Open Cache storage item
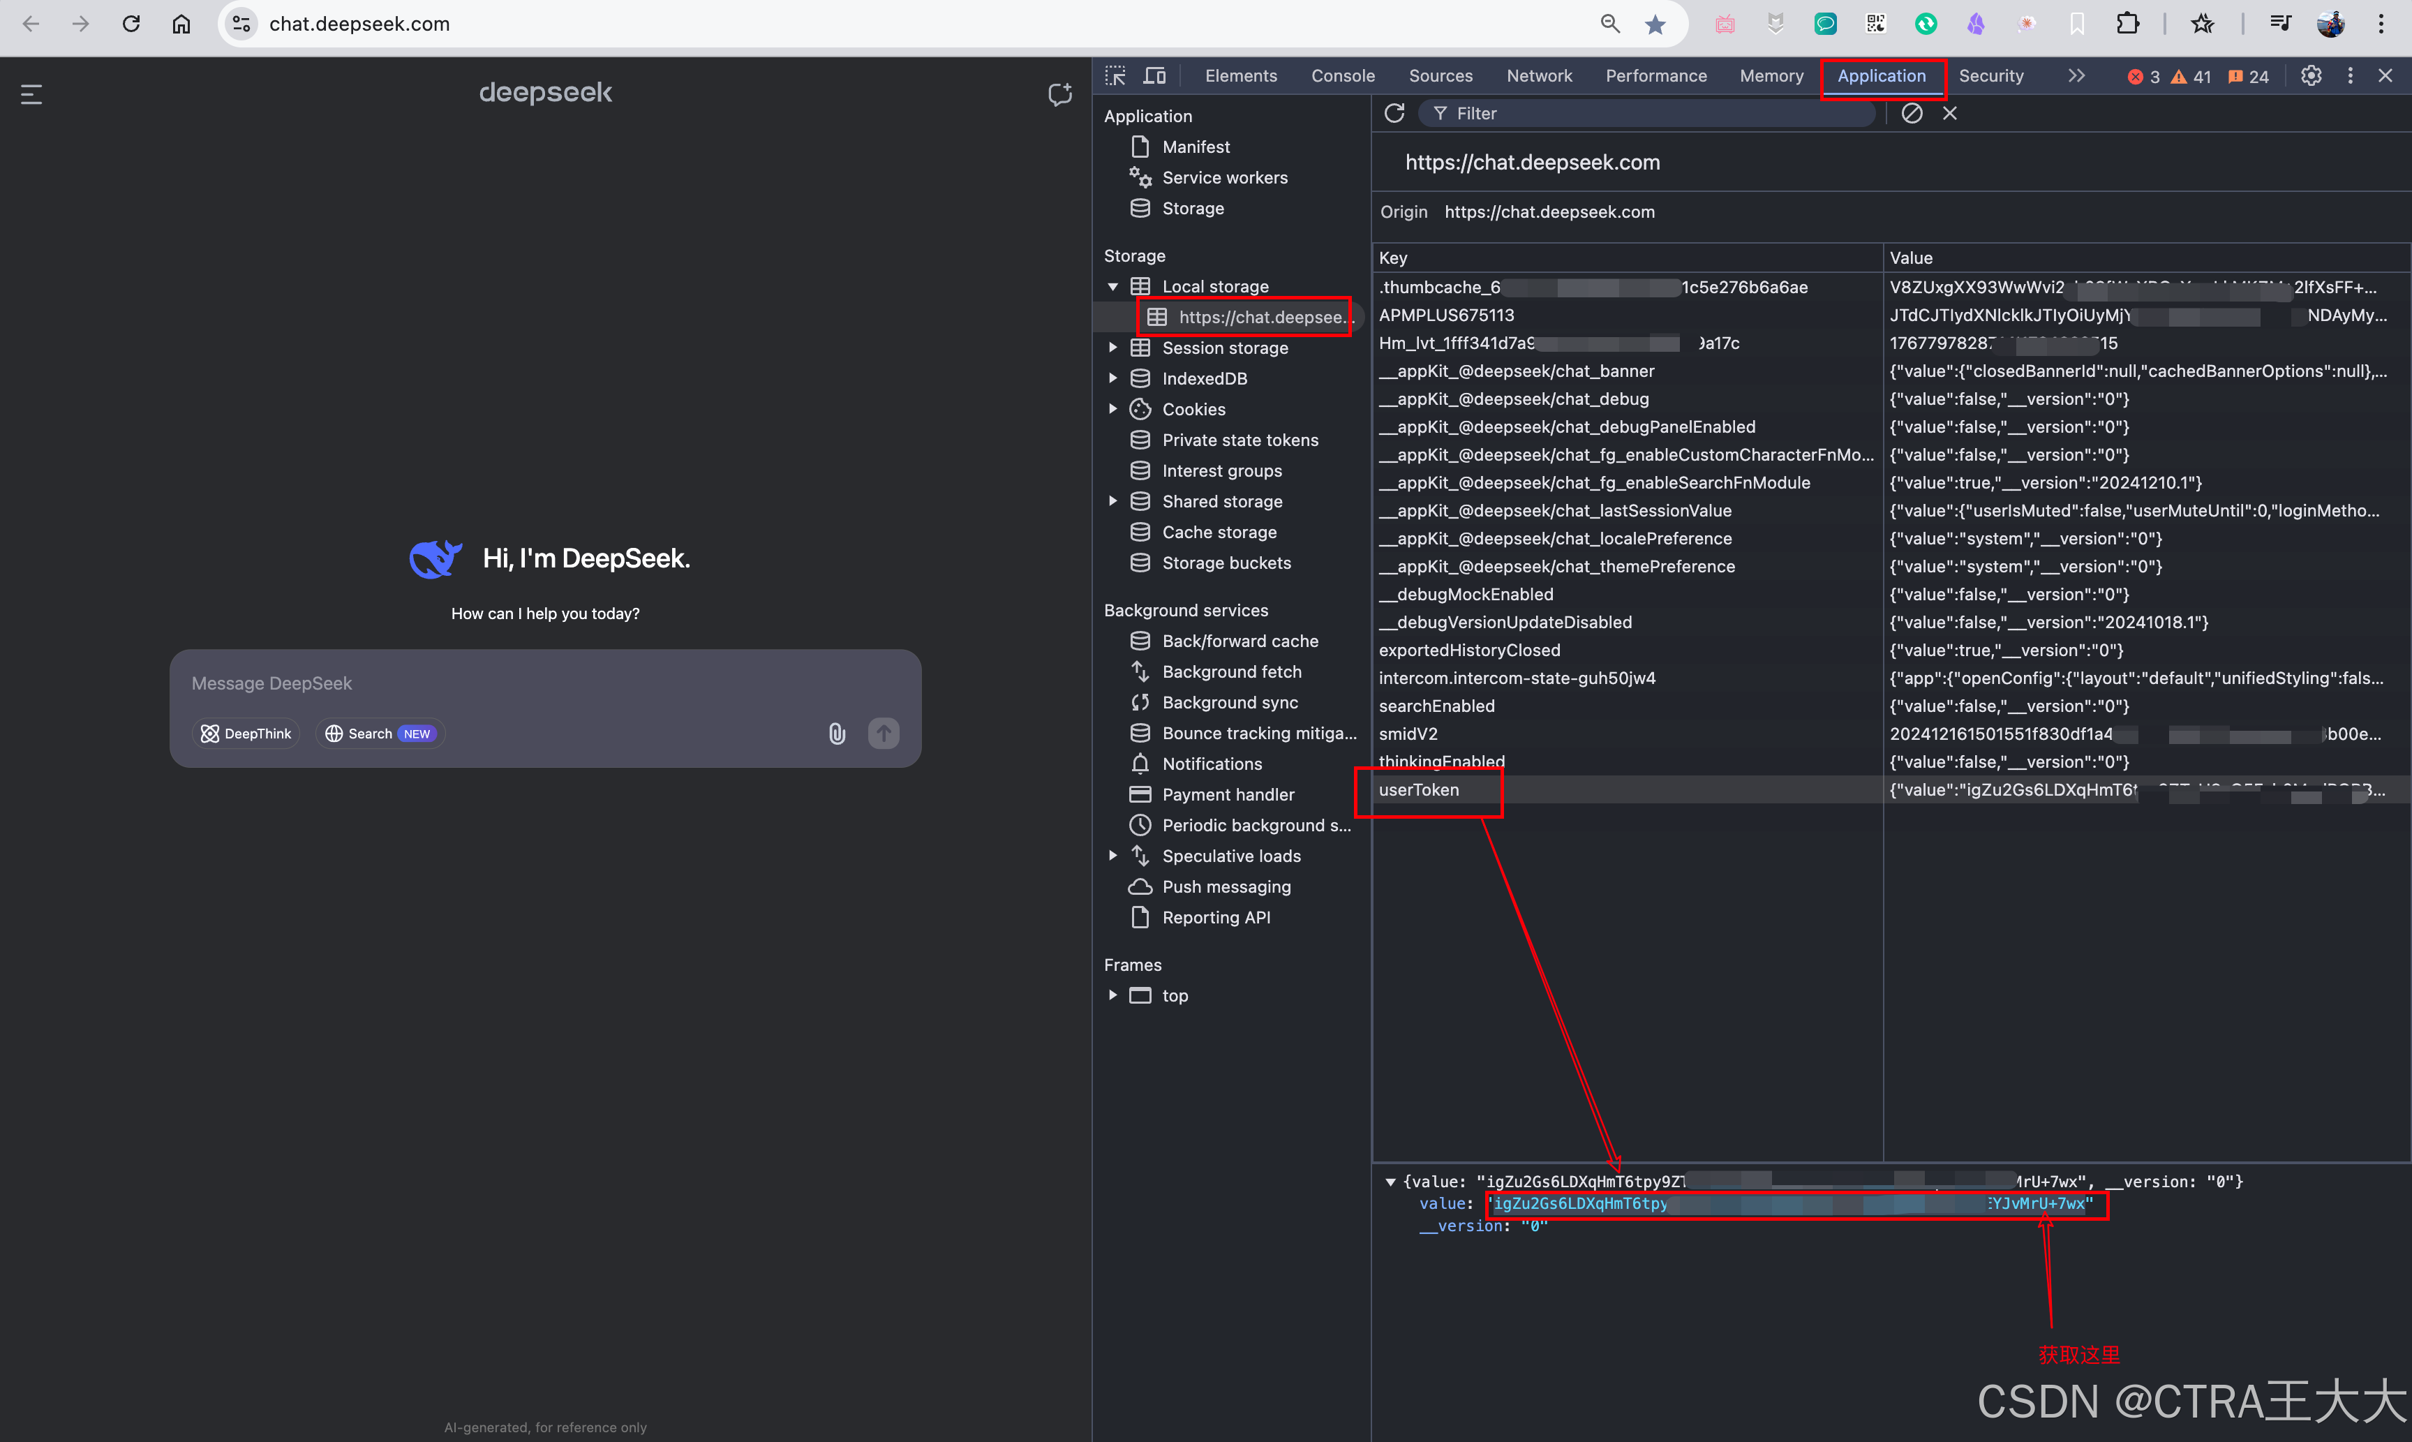This screenshot has width=2412, height=1442. click(1219, 533)
